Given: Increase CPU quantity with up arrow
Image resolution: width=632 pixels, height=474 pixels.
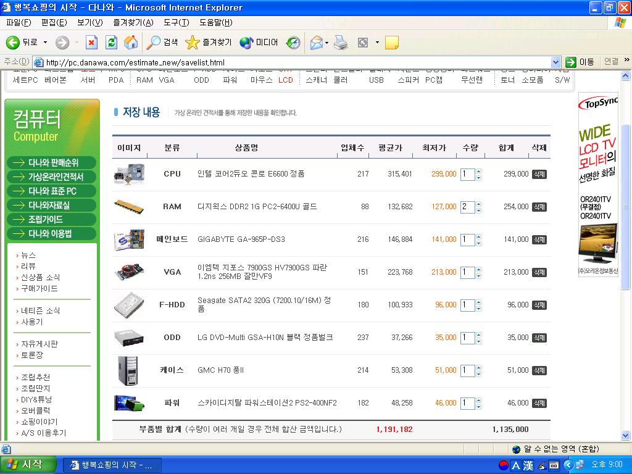Looking at the screenshot, I should (478, 172).
